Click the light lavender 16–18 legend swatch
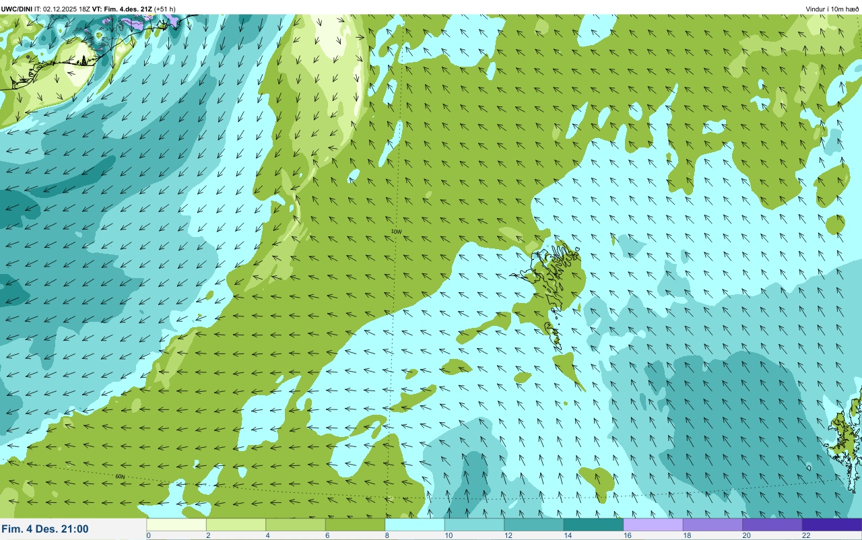Viewport: 862px width, 540px height. tap(653, 525)
